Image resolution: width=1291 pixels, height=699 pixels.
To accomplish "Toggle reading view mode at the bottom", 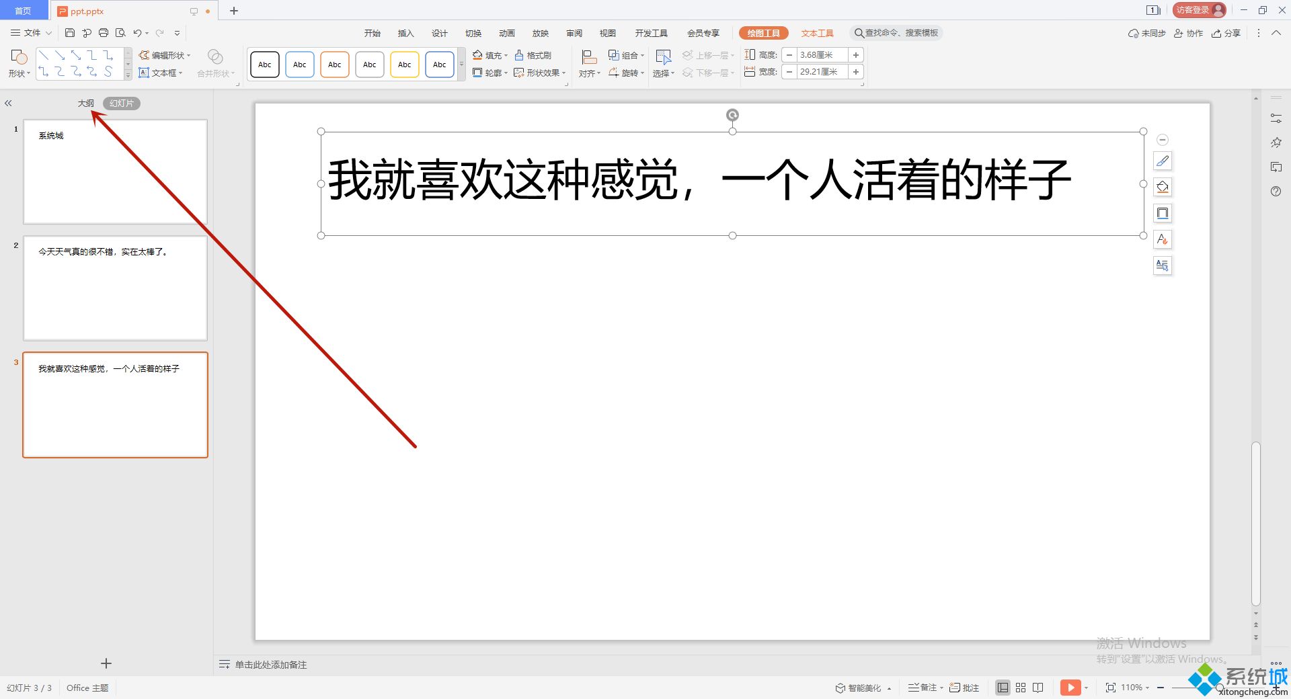I will click(x=1038, y=687).
